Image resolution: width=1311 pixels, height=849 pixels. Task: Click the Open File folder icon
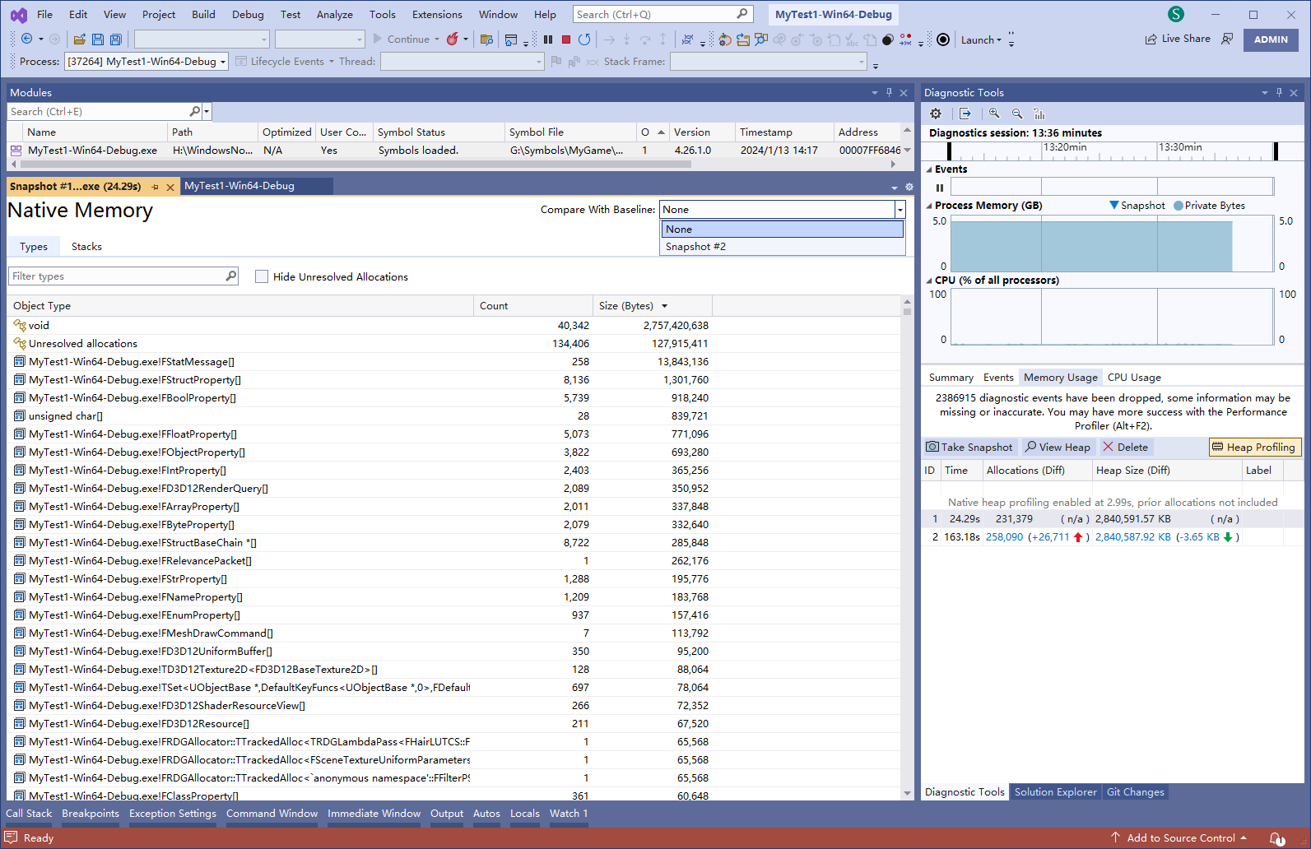click(x=80, y=39)
